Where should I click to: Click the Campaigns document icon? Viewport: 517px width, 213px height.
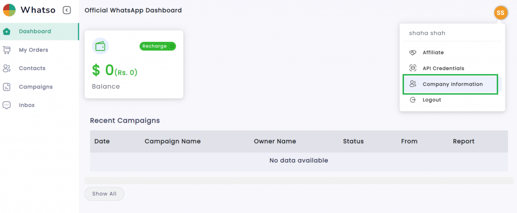tap(7, 87)
